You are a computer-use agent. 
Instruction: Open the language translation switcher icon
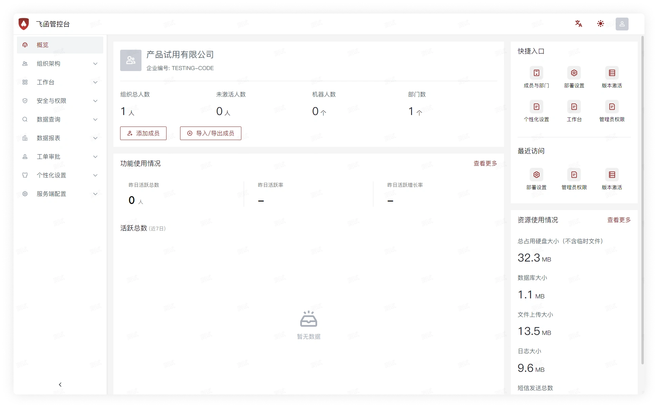(578, 24)
